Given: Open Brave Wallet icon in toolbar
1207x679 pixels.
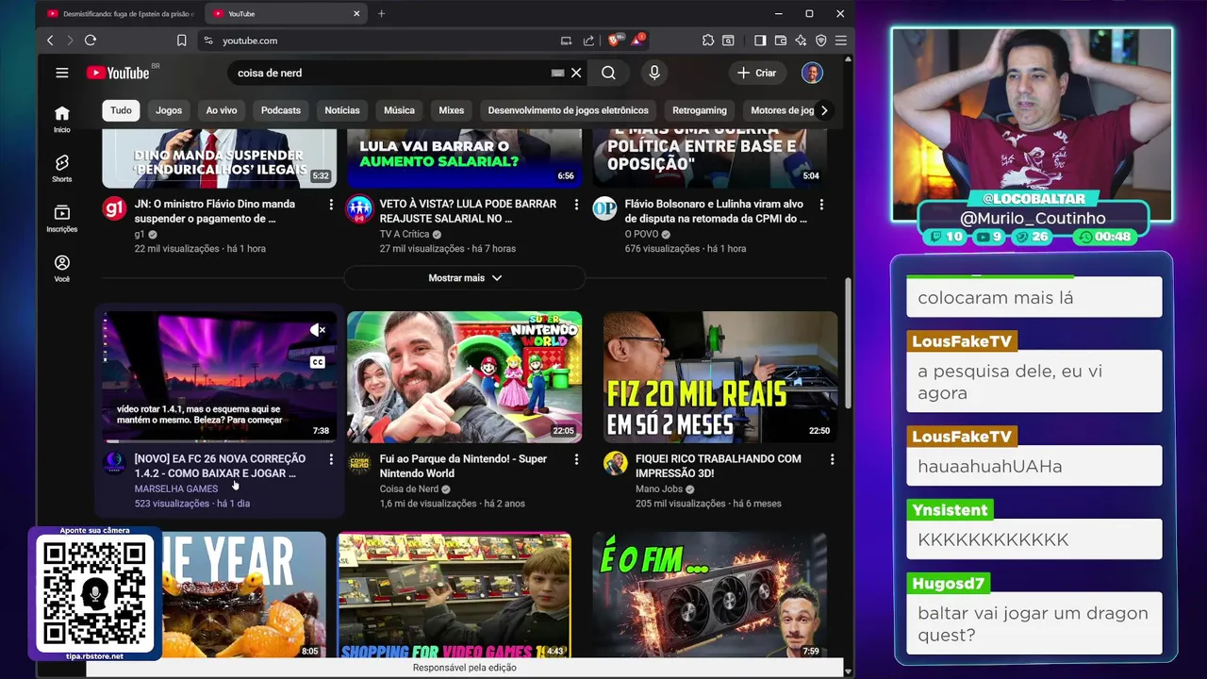Looking at the screenshot, I should [781, 41].
